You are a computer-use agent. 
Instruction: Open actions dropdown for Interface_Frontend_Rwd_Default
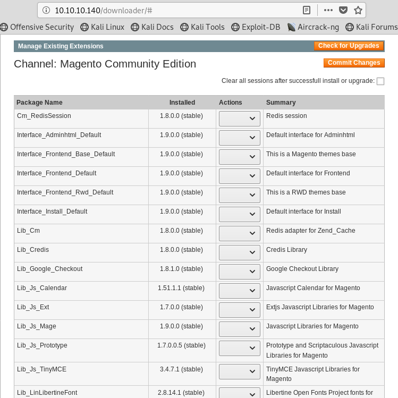point(239,195)
